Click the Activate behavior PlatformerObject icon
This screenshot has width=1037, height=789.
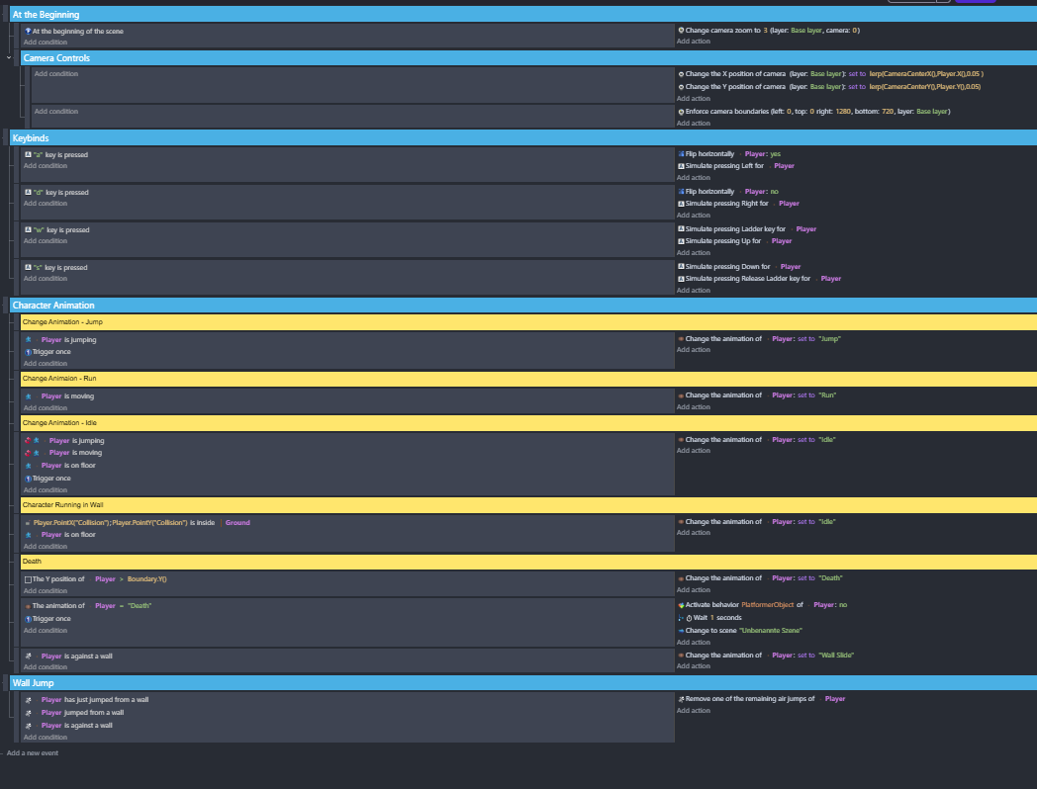tap(681, 605)
